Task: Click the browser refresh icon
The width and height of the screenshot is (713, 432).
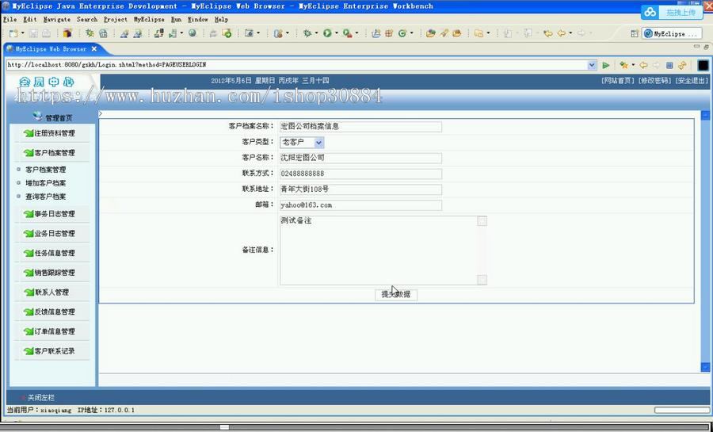Action: (x=682, y=66)
